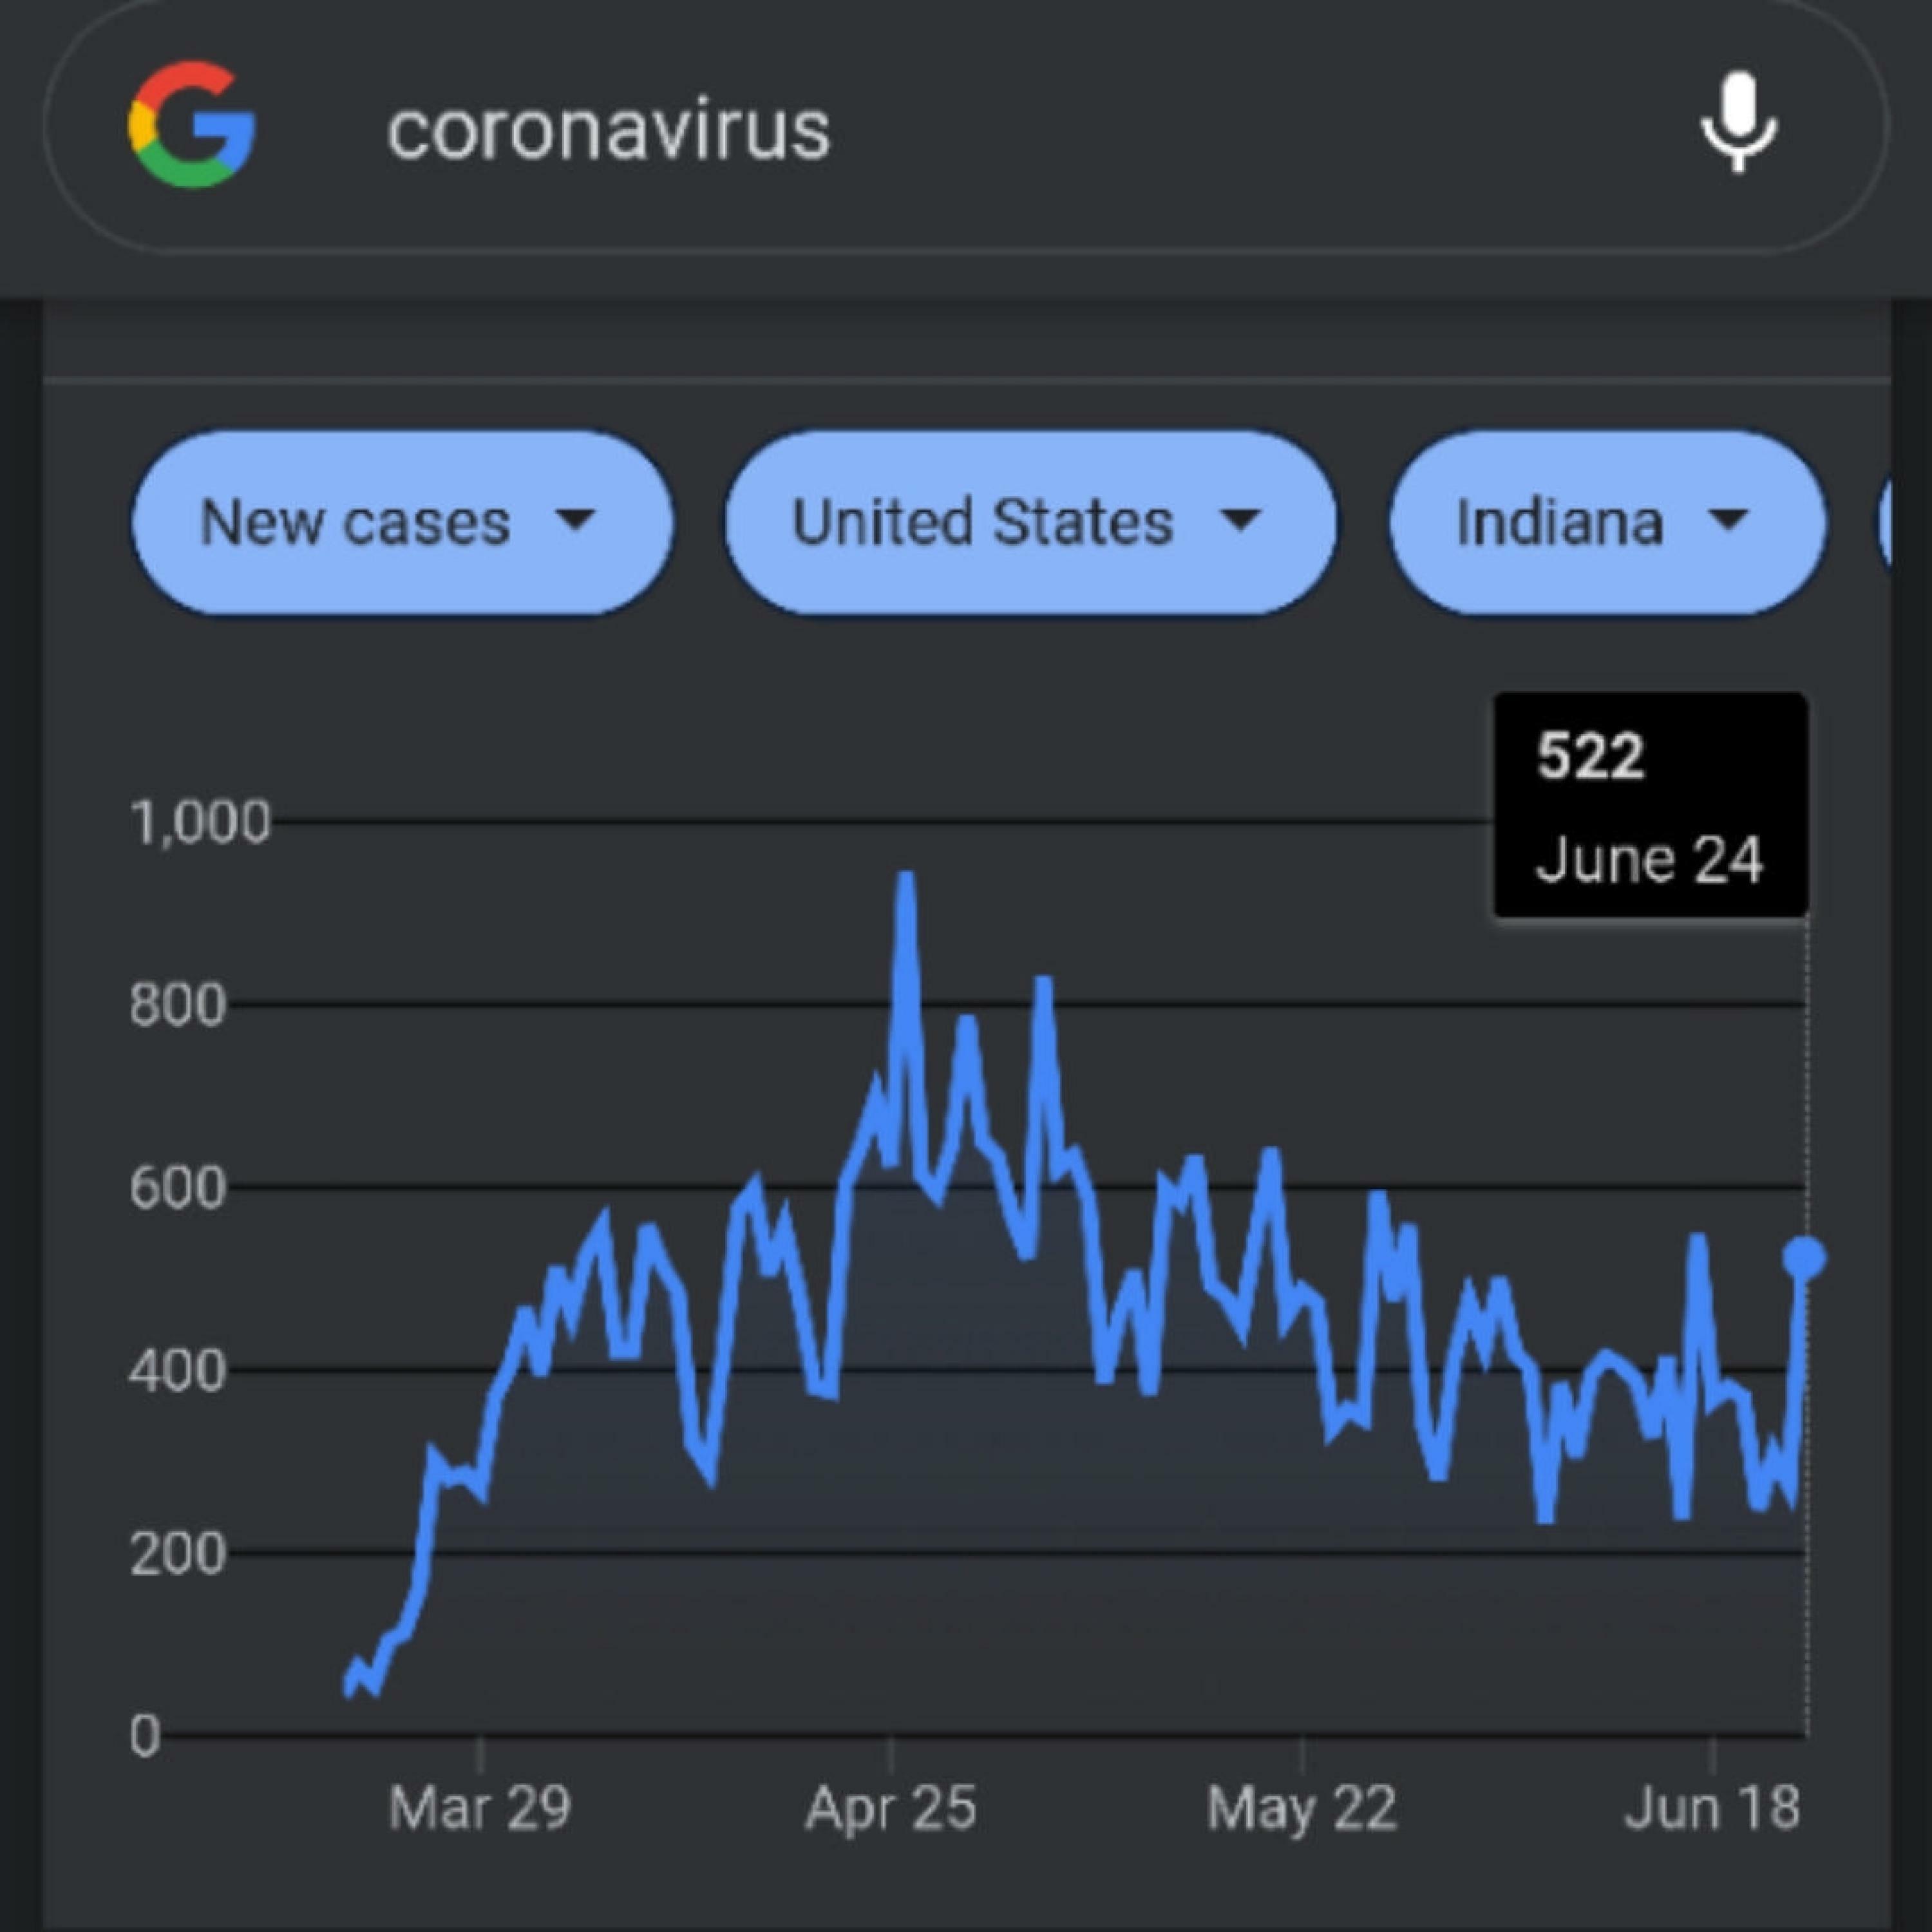
Task: Start voice search with microphone icon
Action: click(x=1739, y=123)
